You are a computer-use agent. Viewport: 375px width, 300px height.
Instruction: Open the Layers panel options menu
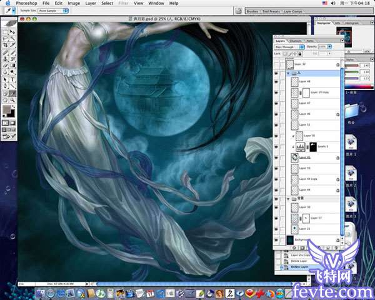(342, 41)
